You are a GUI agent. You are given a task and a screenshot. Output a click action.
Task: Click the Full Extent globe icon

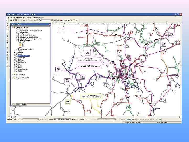[7, 36]
